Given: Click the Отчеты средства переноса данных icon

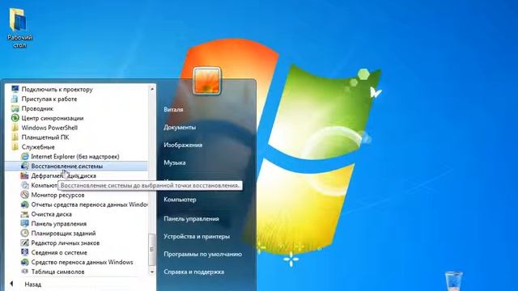Looking at the screenshot, I should point(25,205).
